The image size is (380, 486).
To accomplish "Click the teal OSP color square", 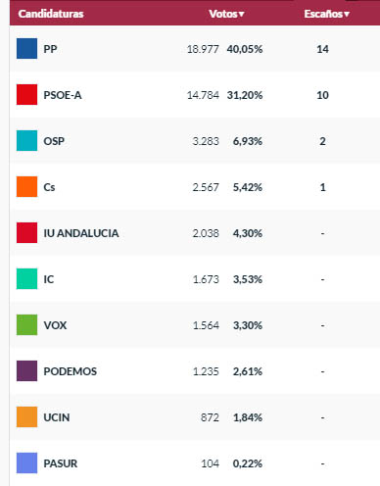I will [26, 141].
